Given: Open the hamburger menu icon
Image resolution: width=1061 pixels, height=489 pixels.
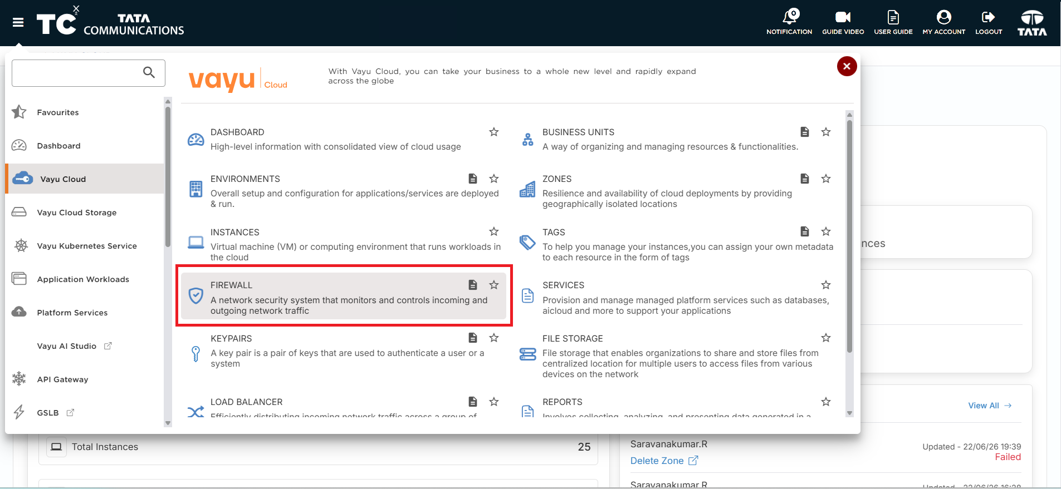Looking at the screenshot, I should tap(18, 22).
